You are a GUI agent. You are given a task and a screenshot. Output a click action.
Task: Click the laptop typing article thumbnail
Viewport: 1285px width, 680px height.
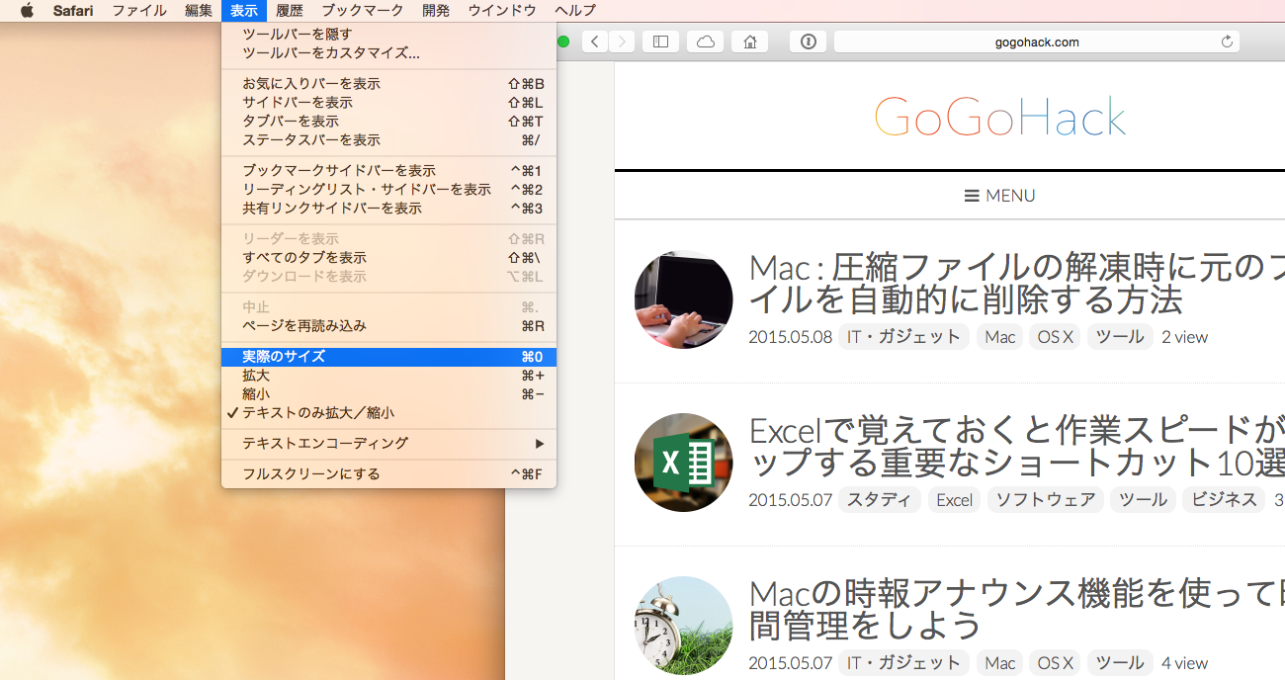coord(683,299)
